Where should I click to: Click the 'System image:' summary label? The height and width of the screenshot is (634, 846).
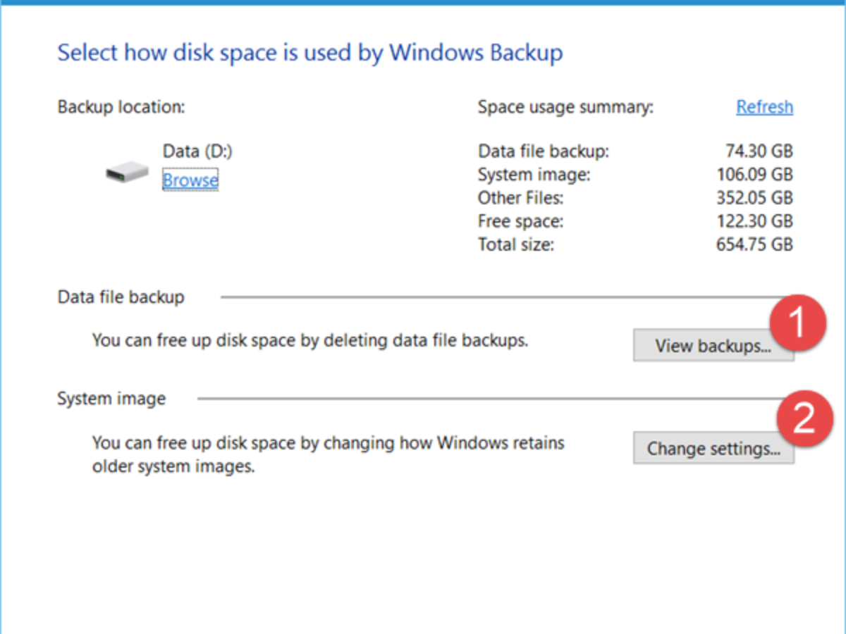pyautogui.click(x=534, y=174)
